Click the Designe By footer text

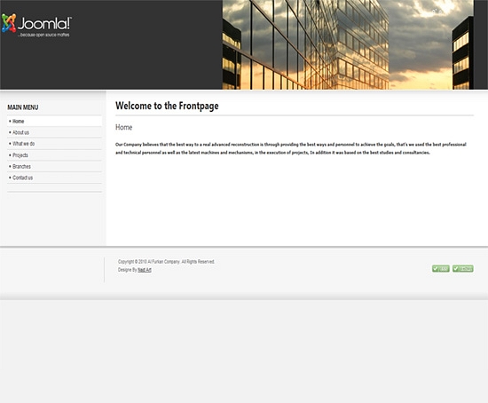click(127, 270)
